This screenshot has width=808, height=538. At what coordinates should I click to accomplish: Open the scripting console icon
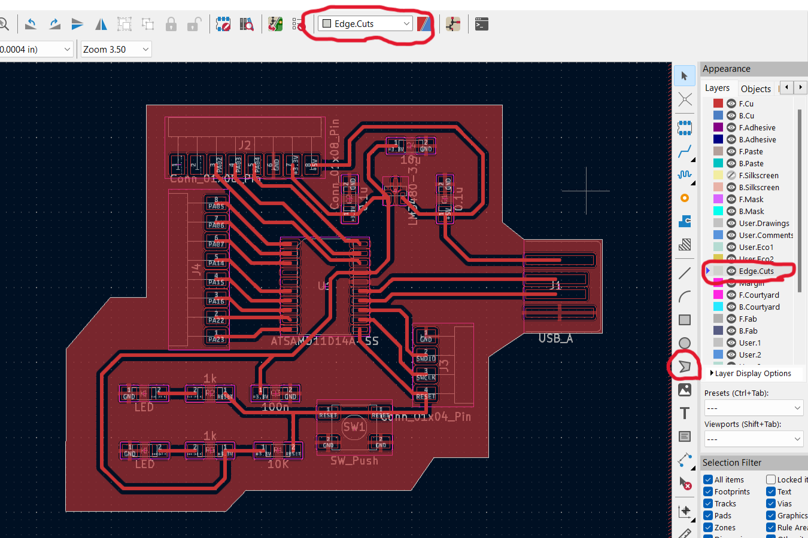(482, 24)
